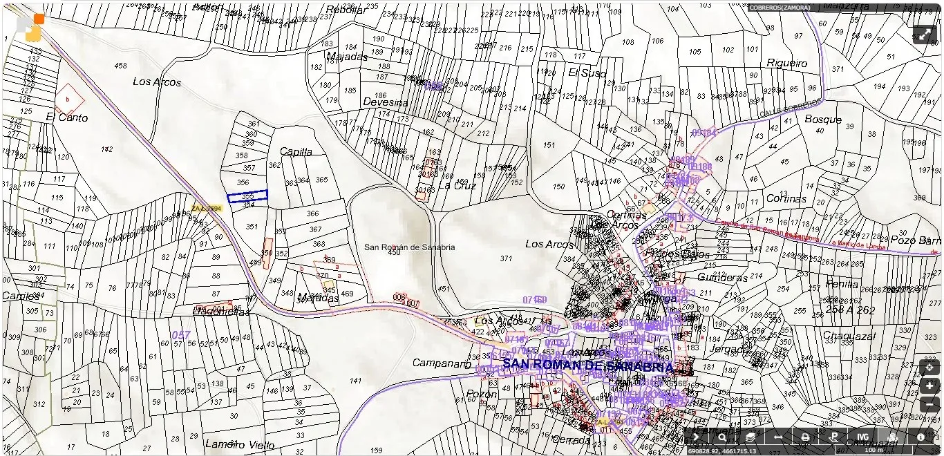Expand the toolbar with the chevron arrow

pyautogui.click(x=697, y=437)
